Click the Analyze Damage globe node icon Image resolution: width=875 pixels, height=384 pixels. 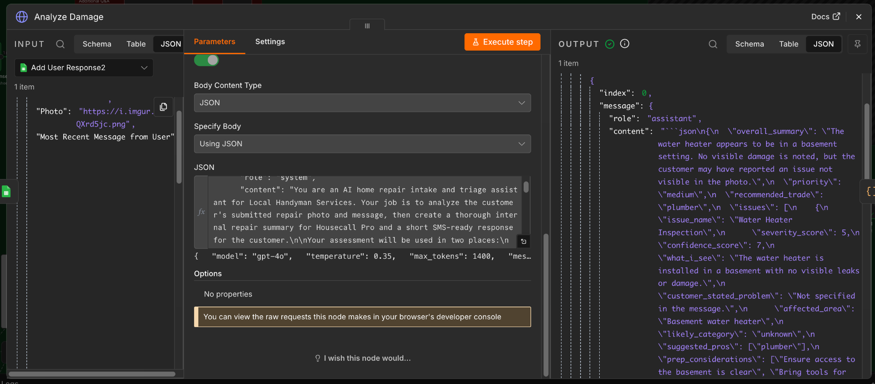tap(21, 17)
